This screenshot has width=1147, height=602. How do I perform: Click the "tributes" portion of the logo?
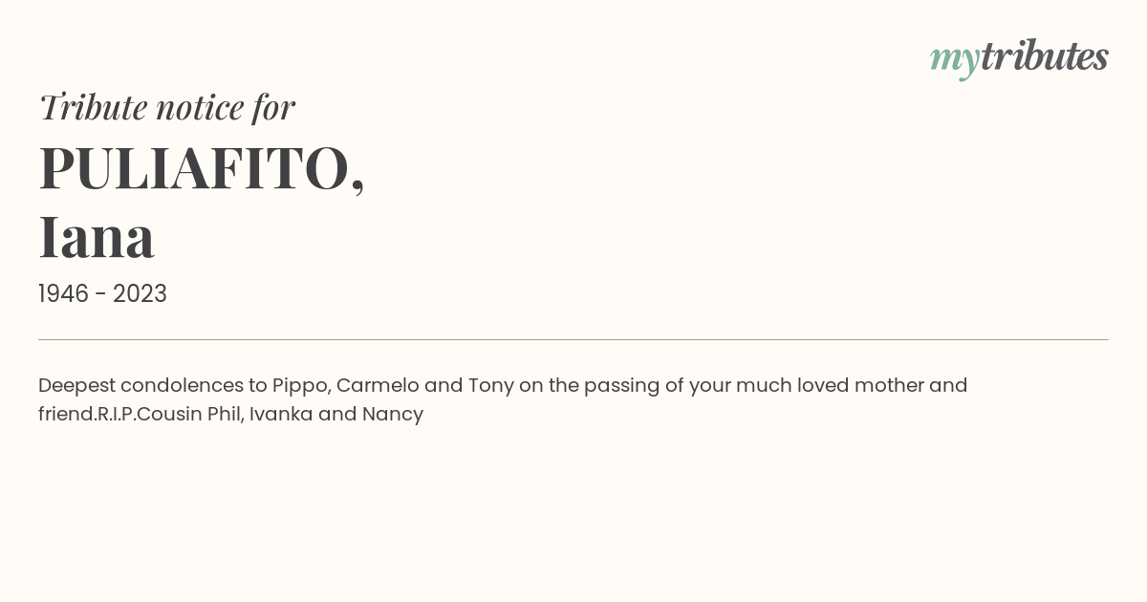coord(1044,56)
